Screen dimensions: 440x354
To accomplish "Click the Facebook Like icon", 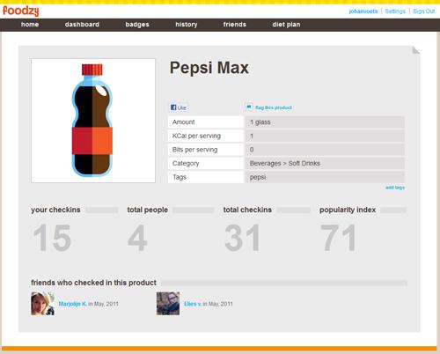I will (x=173, y=107).
